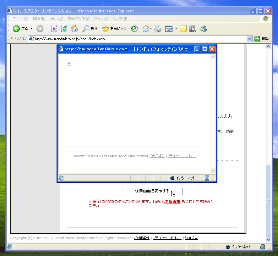
Task: Open the red 注意事項 link
Action: point(172,202)
